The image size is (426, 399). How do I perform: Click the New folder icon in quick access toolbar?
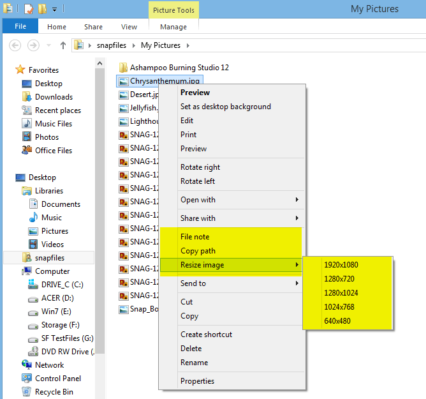point(42,9)
